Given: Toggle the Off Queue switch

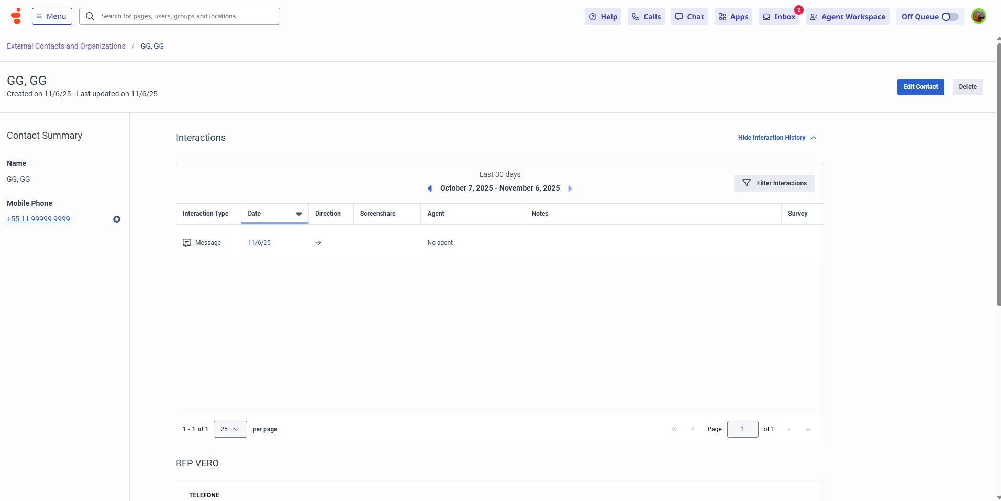Looking at the screenshot, I should [x=950, y=17].
